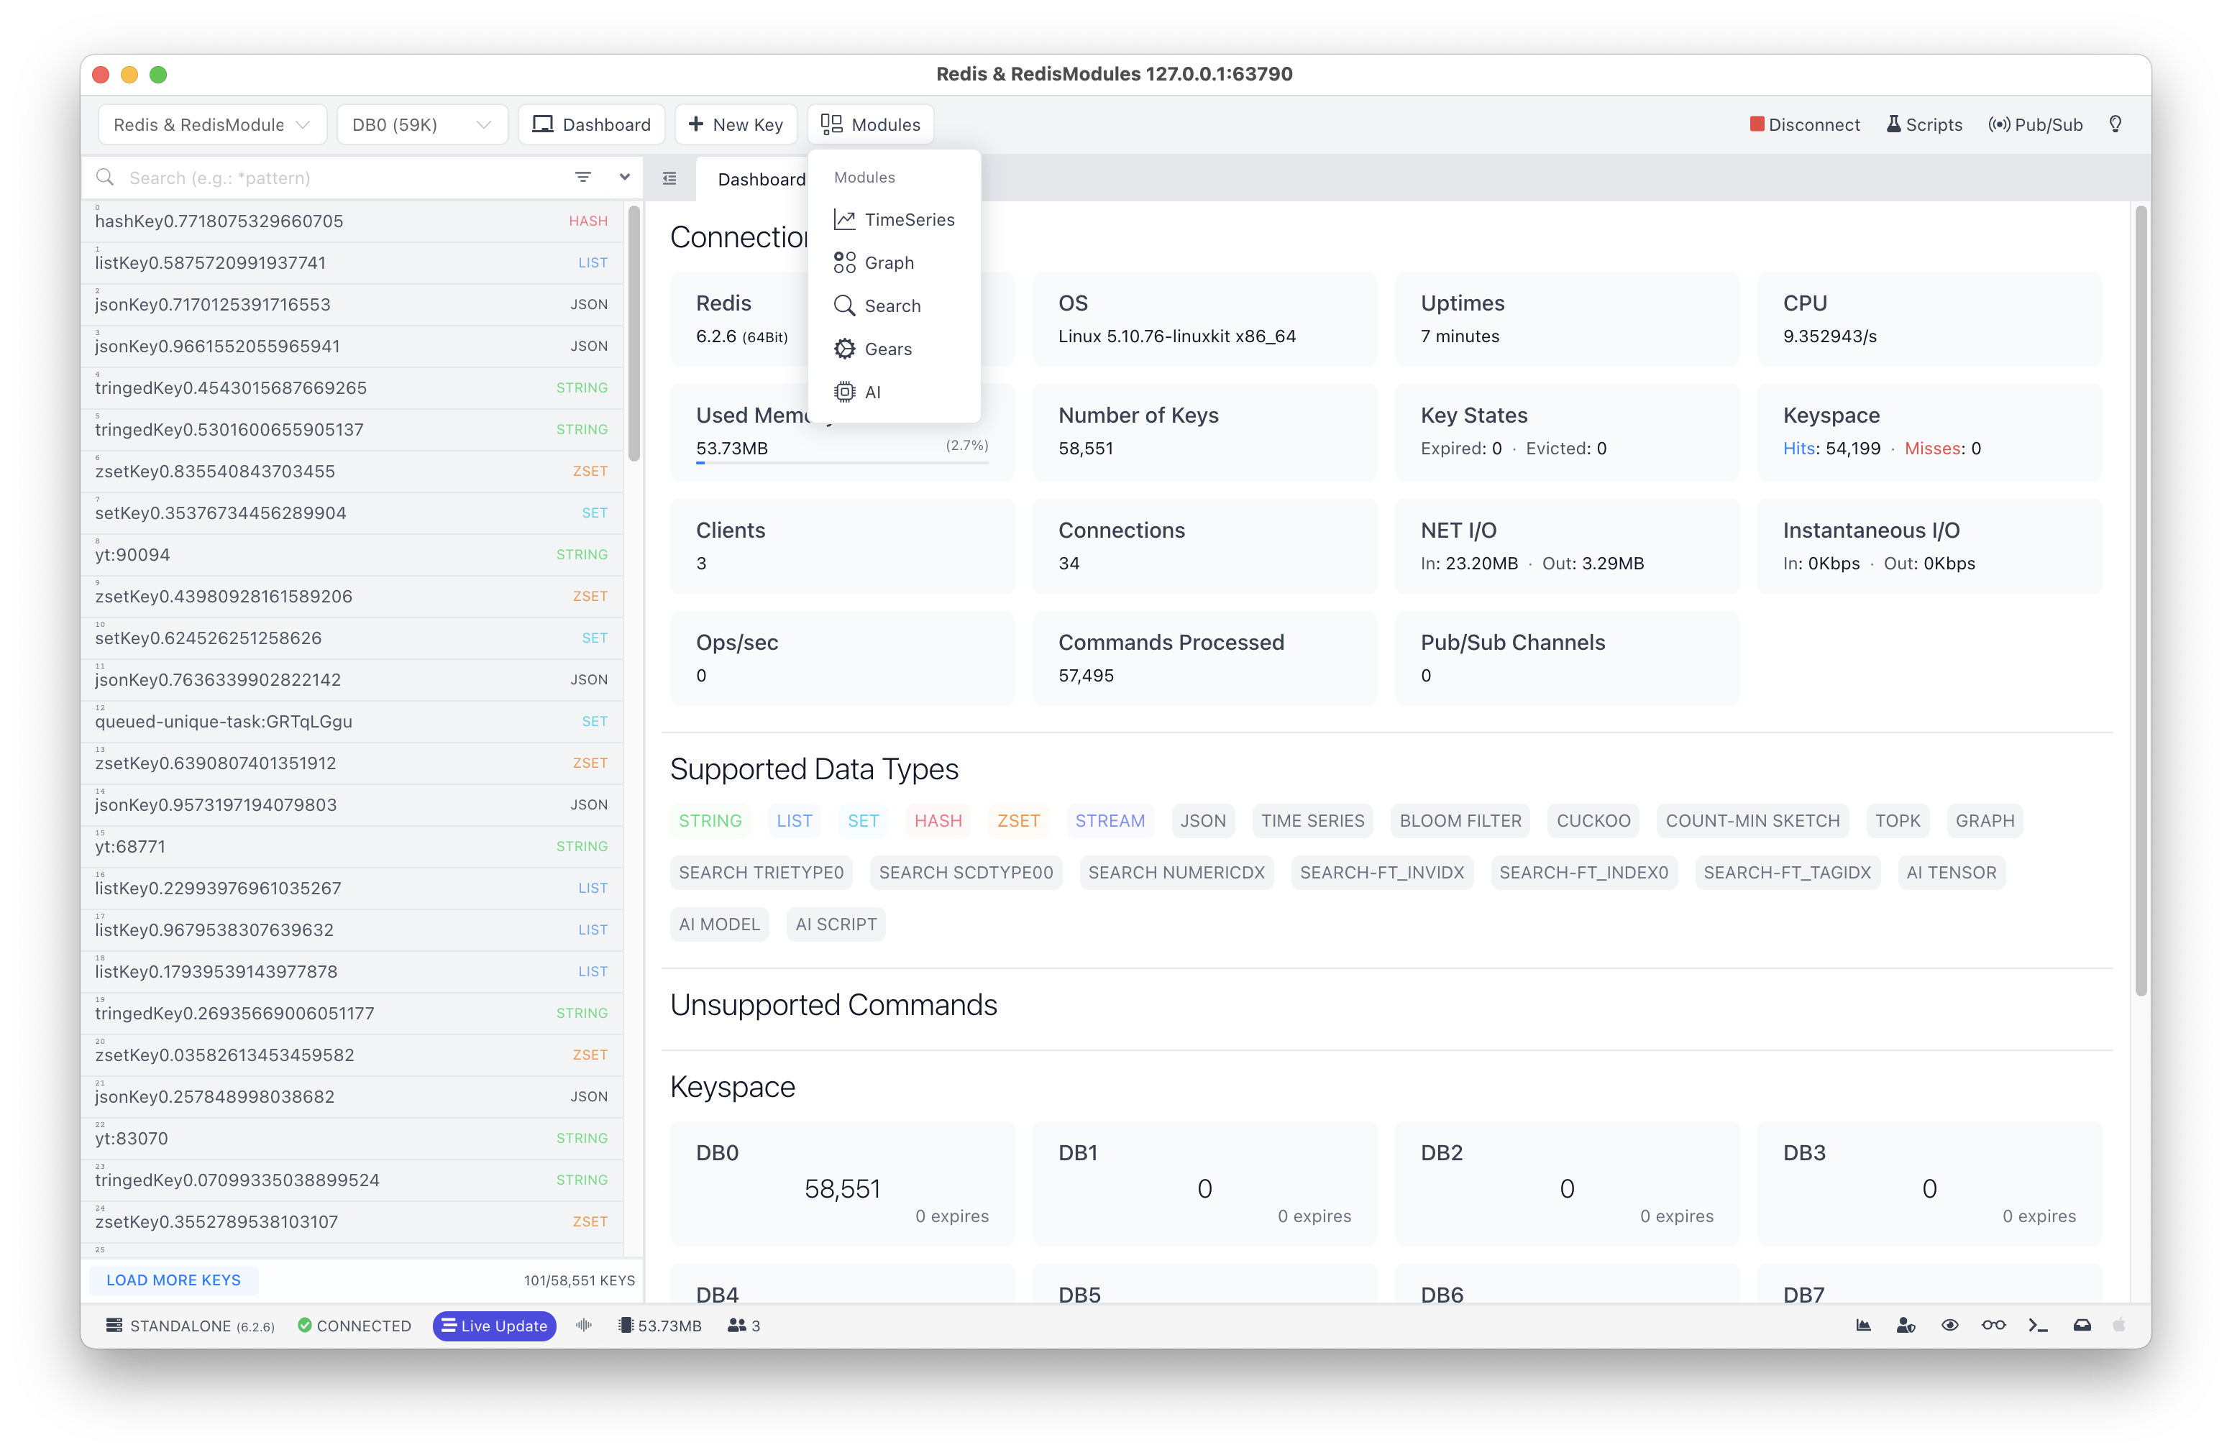This screenshot has height=1455, width=2232.
Task: Toggle Live Update status button
Action: click(x=493, y=1325)
